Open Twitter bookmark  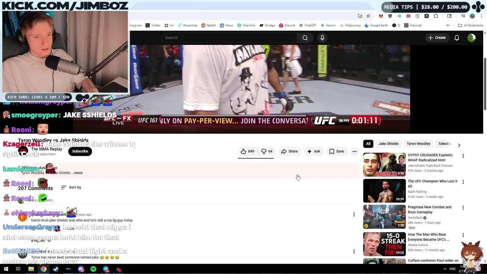coord(153,25)
